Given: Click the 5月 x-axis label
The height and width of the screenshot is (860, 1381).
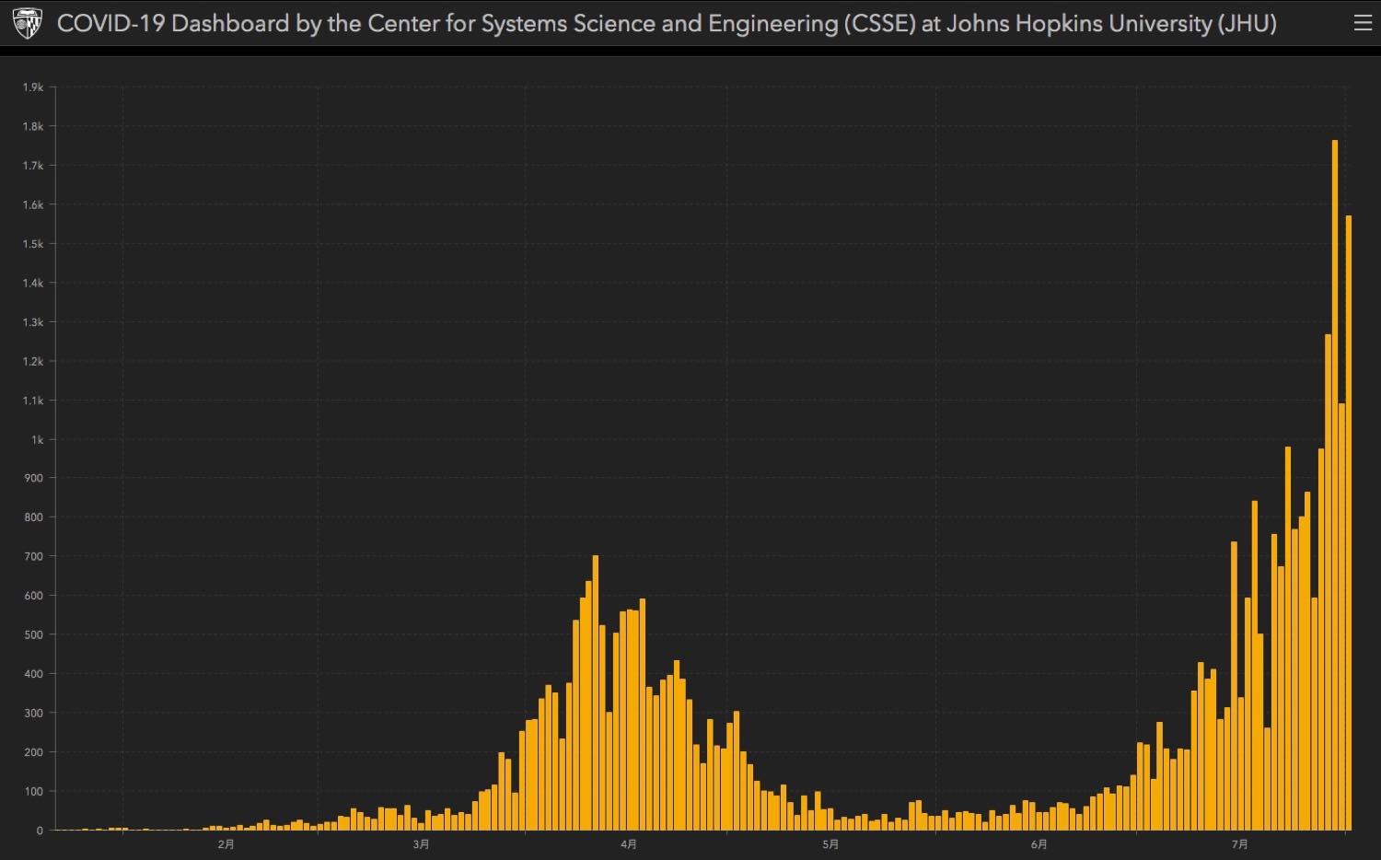Looking at the screenshot, I should (830, 844).
